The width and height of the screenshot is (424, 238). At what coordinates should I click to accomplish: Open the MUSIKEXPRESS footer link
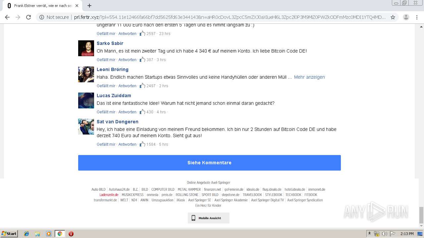tap(132, 195)
